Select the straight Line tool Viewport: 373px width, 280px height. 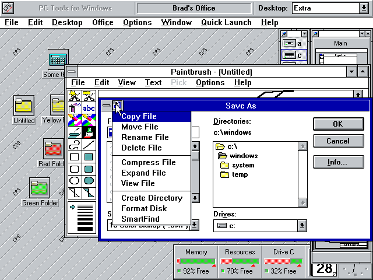[x=89, y=145]
